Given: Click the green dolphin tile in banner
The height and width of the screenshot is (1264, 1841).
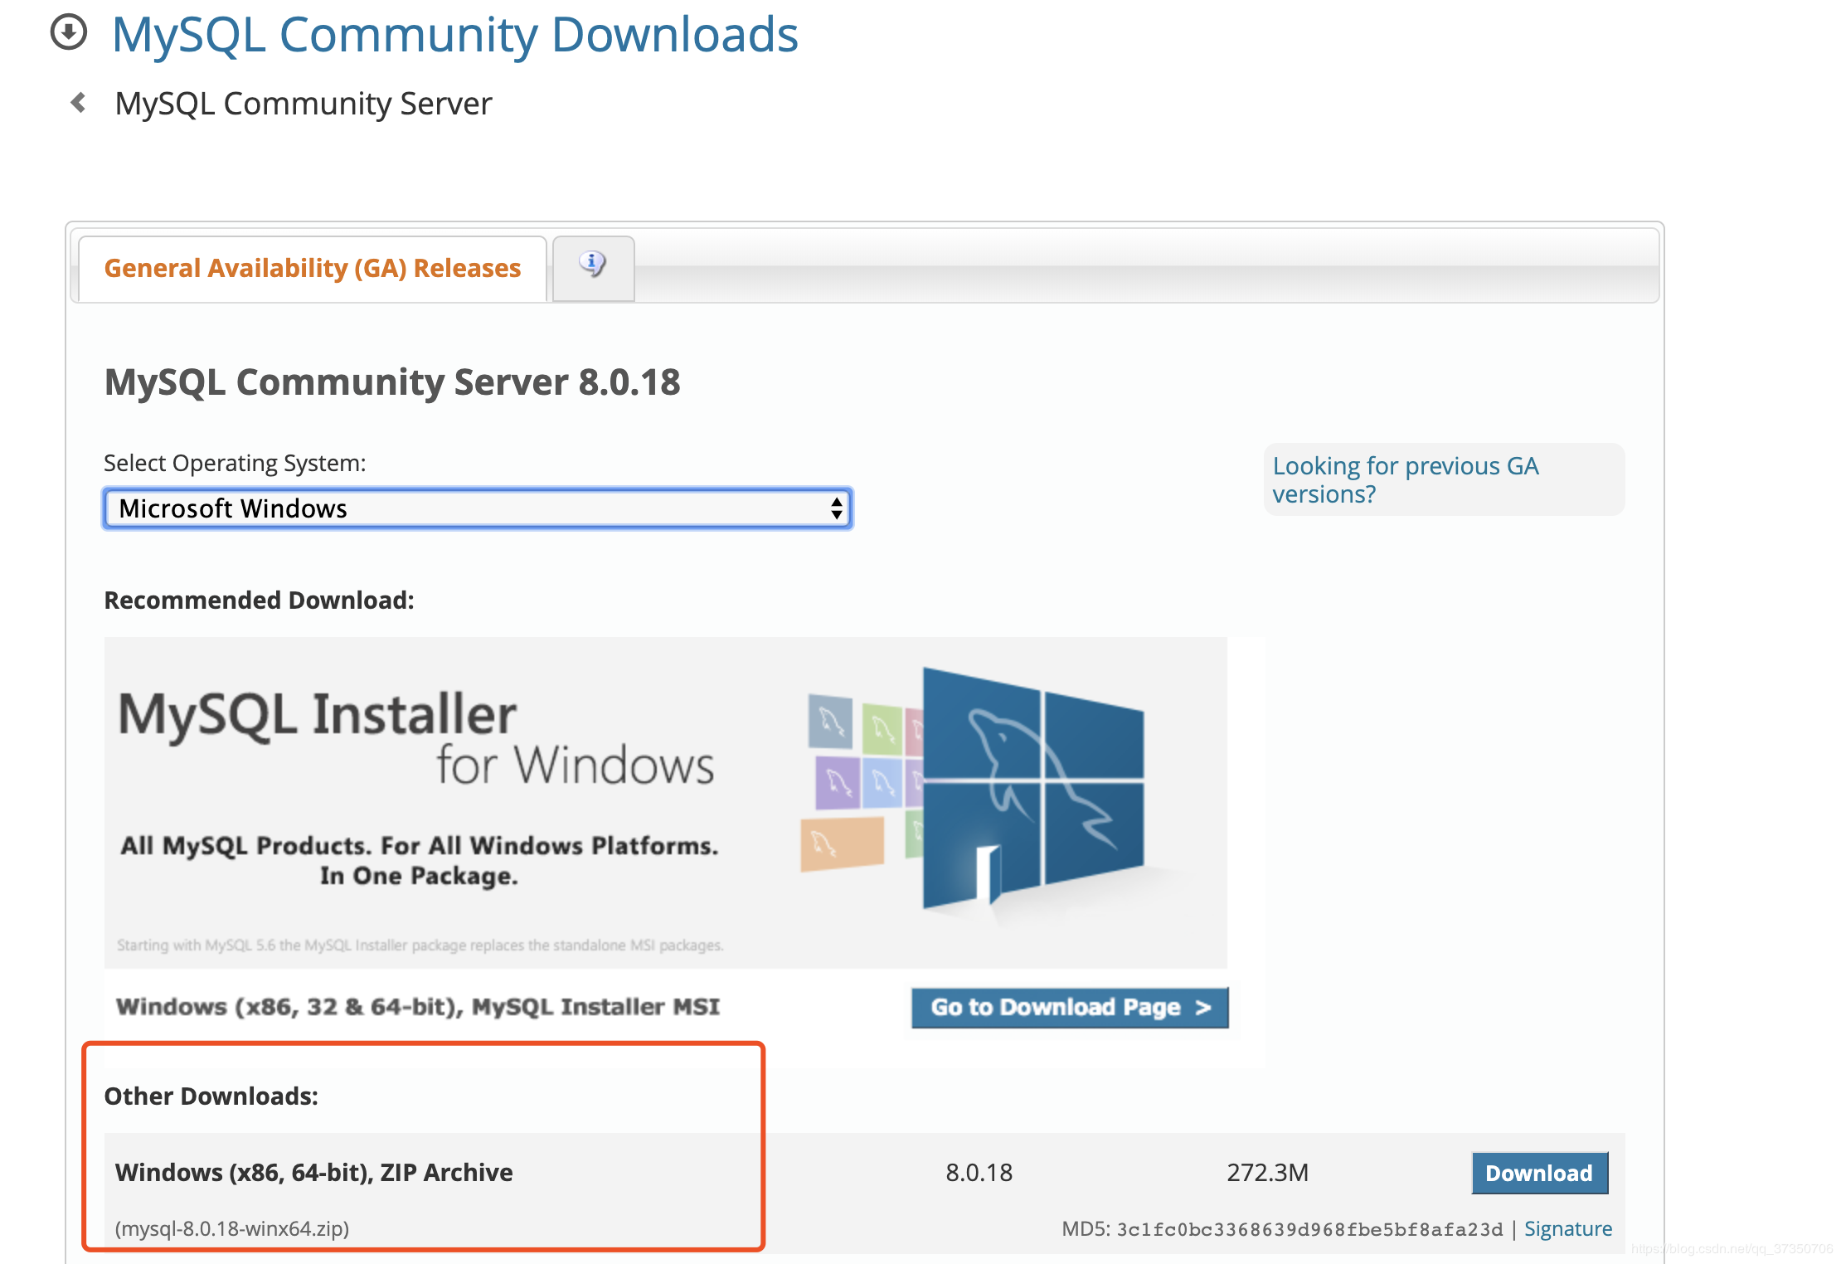Looking at the screenshot, I should click(882, 729).
